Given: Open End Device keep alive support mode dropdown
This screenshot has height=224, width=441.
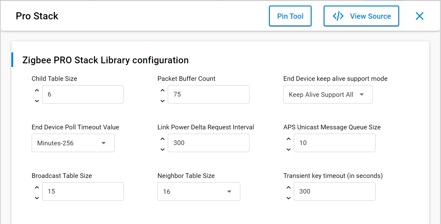Looking at the screenshot, I should (x=328, y=95).
